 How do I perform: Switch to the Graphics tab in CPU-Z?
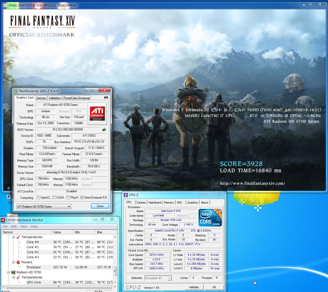coord(193,203)
